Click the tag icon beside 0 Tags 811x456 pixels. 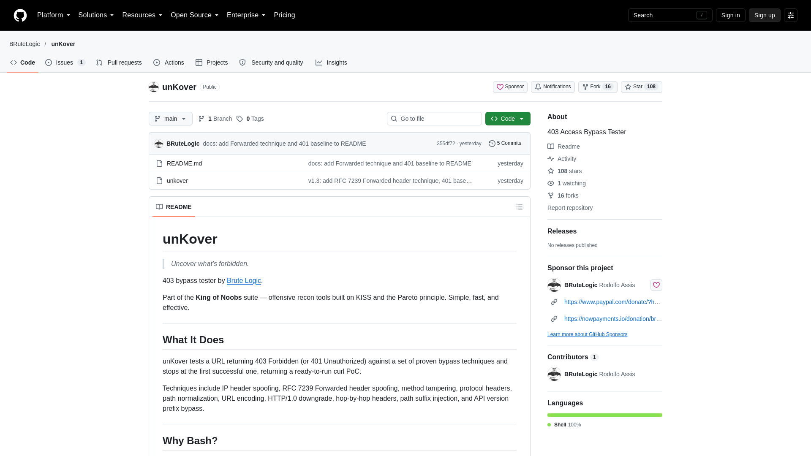239,119
